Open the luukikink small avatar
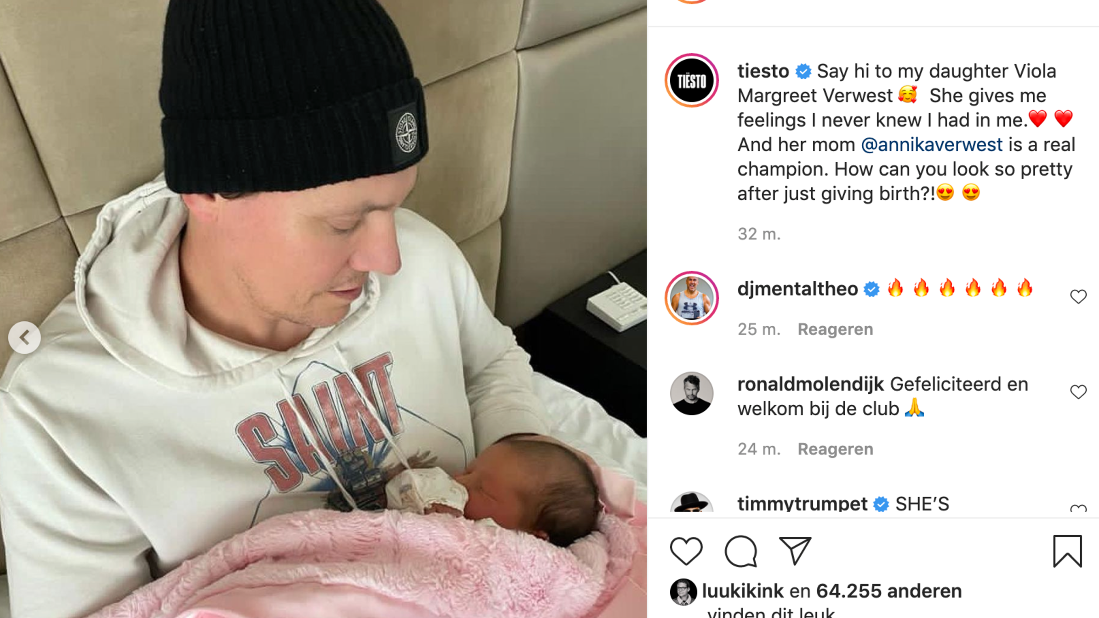This screenshot has width=1099, height=618. pos(683,592)
